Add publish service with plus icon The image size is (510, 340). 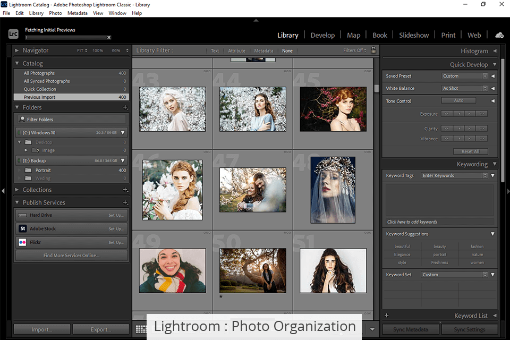coord(125,202)
